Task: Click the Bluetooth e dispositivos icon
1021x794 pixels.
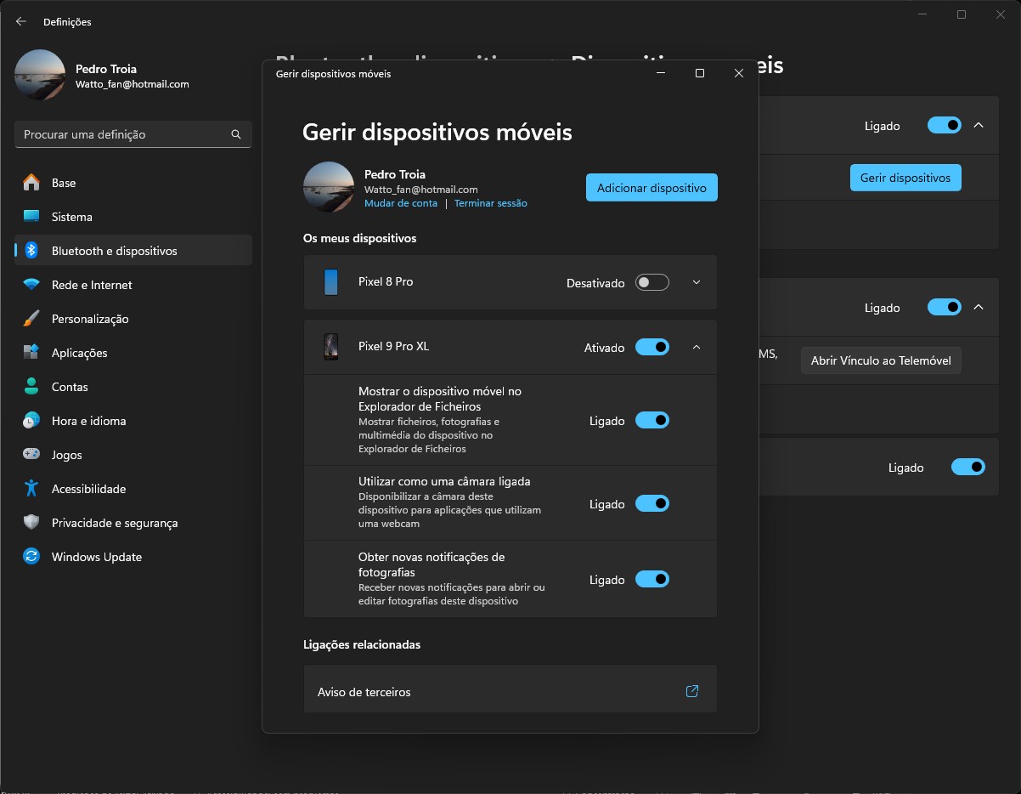Action: point(31,251)
